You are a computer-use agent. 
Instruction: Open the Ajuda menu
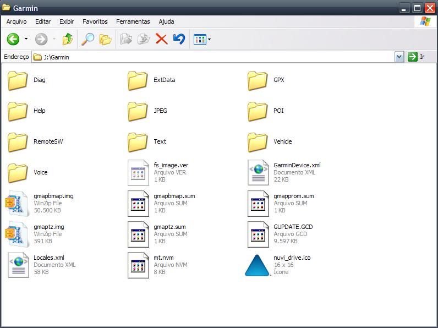click(x=167, y=21)
